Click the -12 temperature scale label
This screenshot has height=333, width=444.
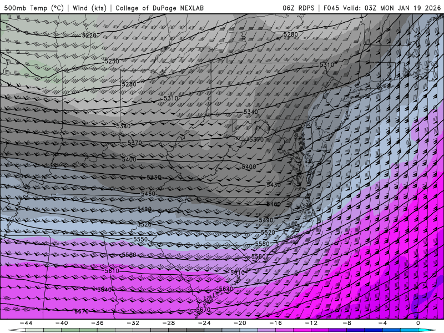(x=311, y=323)
